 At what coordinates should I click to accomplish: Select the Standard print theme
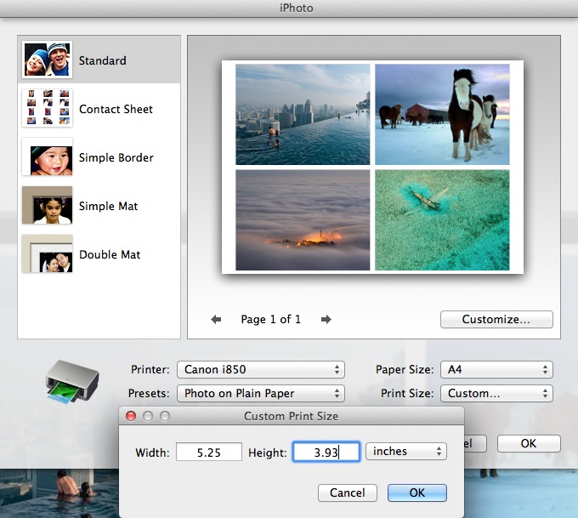pyautogui.click(x=99, y=60)
